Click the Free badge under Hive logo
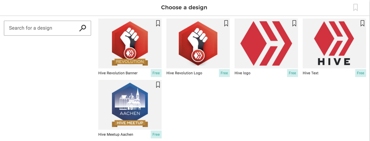 pyautogui.click(x=292, y=73)
